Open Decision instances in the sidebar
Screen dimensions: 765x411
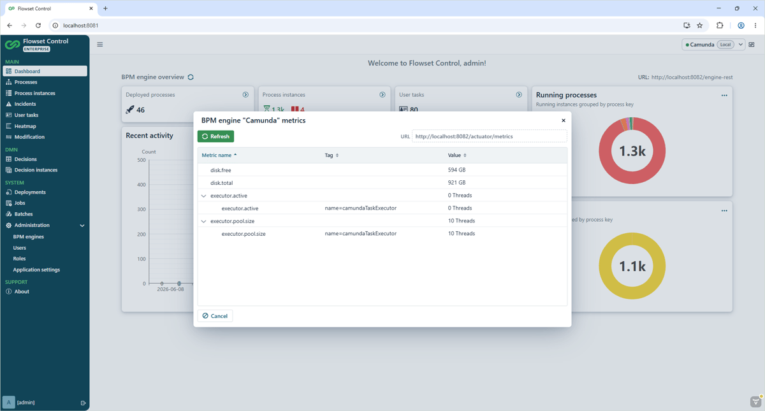45,170
